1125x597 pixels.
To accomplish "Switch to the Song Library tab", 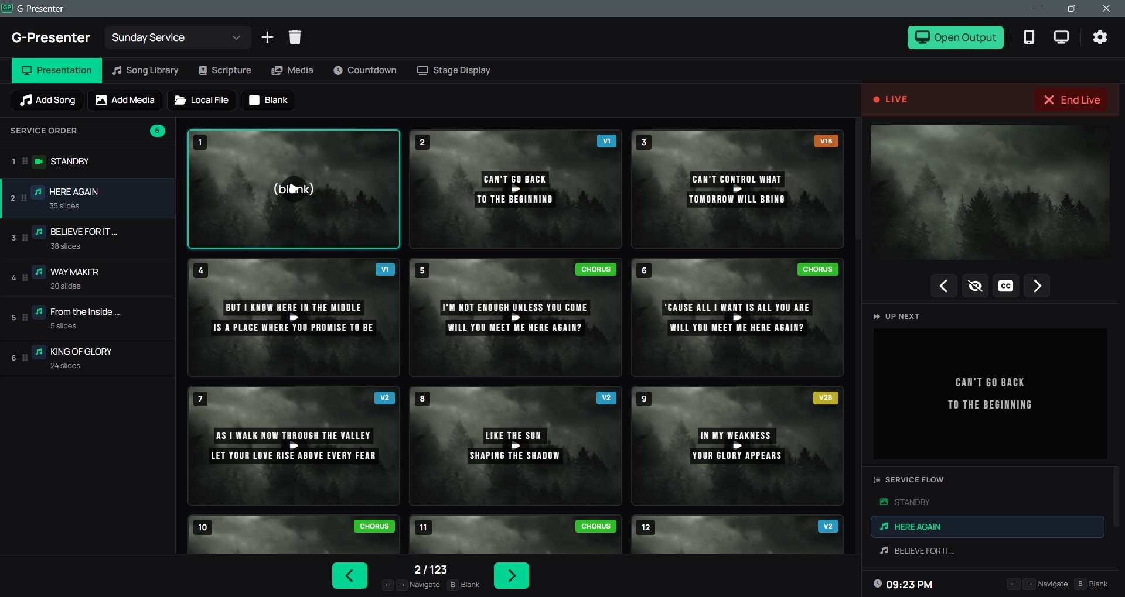I will (145, 70).
